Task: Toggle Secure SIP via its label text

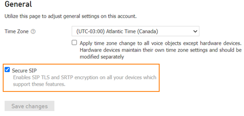Action: (24, 71)
